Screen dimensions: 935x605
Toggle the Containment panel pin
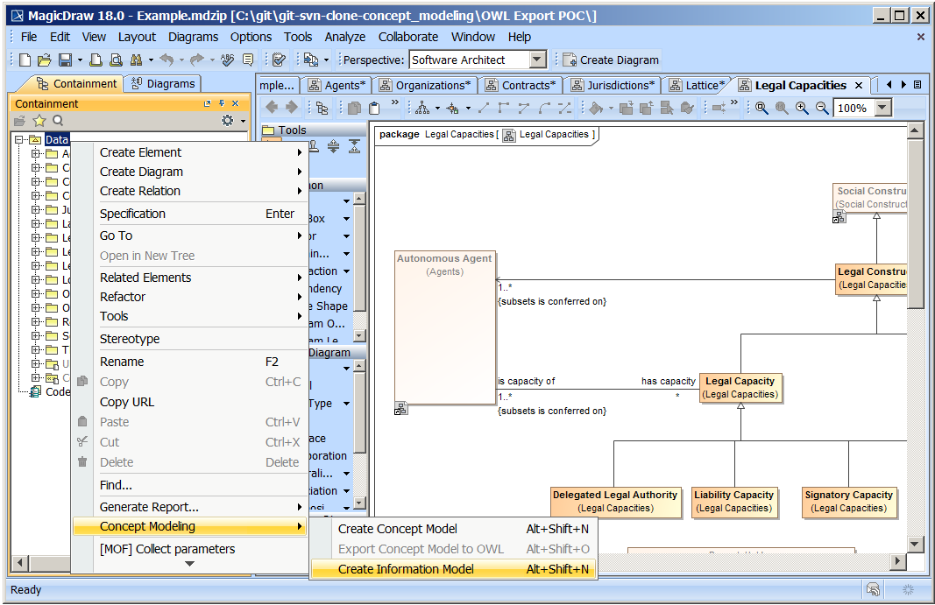point(222,102)
